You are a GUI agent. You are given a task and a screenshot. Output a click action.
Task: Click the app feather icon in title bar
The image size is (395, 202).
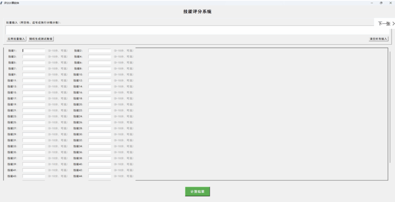(x=2, y=3)
